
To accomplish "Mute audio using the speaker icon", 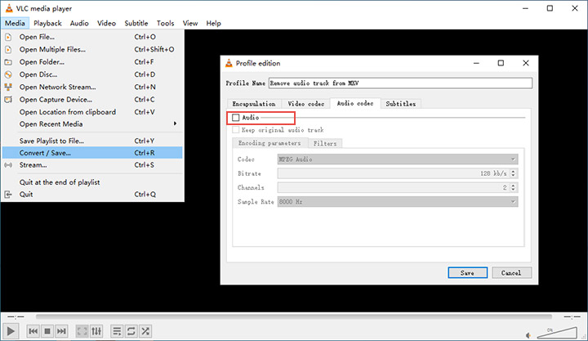I will click(x=528, y=335).
